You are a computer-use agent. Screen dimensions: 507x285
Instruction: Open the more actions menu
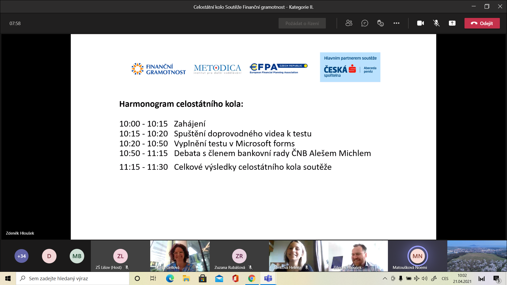[396, 23]
